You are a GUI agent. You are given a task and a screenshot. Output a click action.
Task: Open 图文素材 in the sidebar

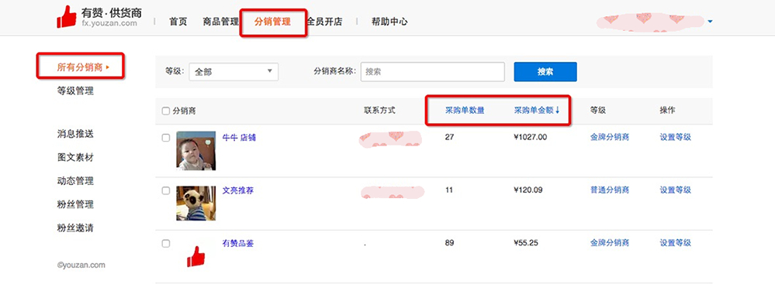click(x=75, y=157)
